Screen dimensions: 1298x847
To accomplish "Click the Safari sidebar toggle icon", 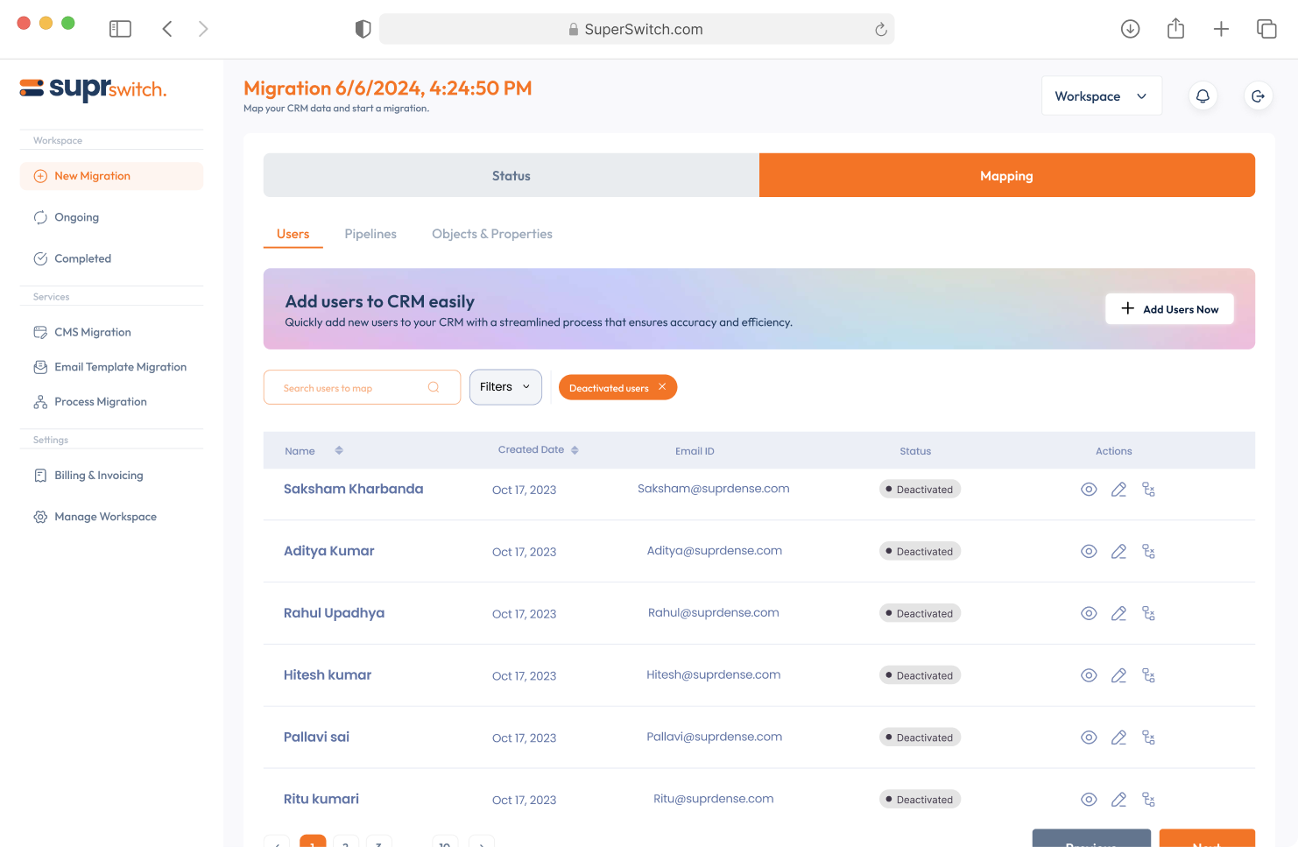I will tap(120, 29).
